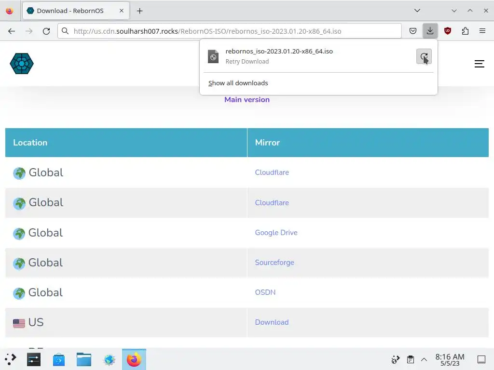This screenshot has width=494, height=370.
Task: Open the website hamburger navigation menu
Action: (479, 64)
